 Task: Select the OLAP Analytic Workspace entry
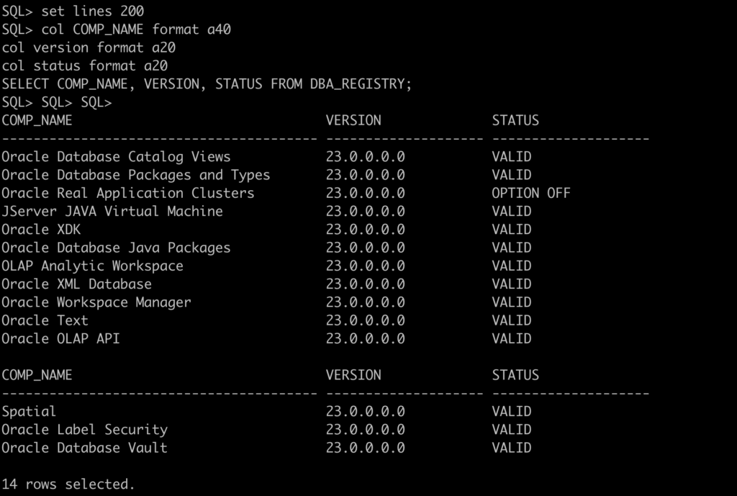coord(92,266)
